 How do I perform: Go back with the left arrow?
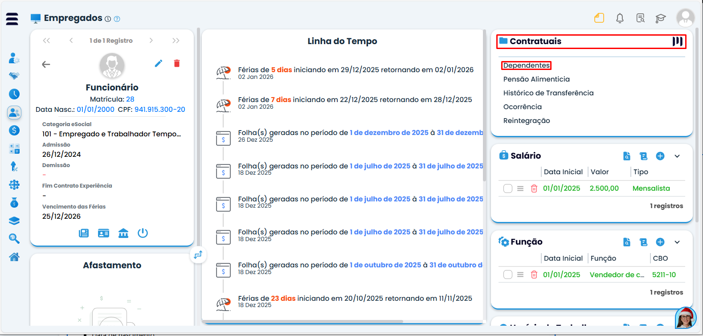(x=46, y=64)
